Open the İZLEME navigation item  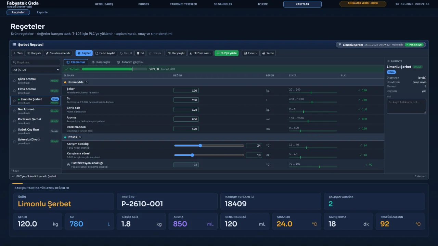point(263,4)
